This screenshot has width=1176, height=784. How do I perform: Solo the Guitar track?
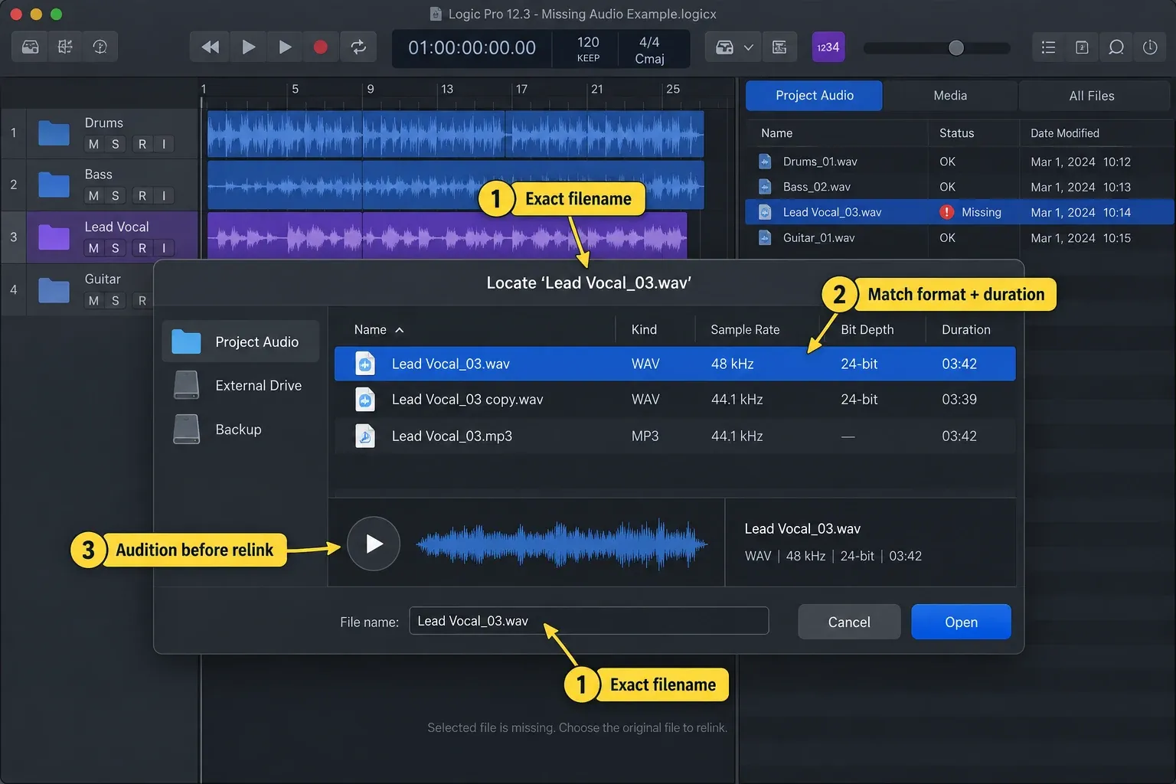pos(116,301)
